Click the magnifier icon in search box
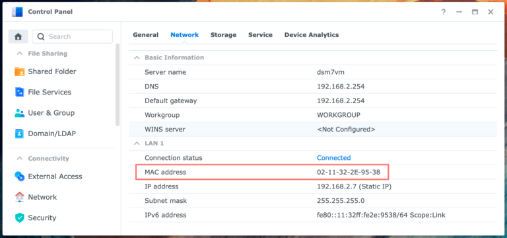This screenshot has height=238, width=507. (x=41, y=36)
